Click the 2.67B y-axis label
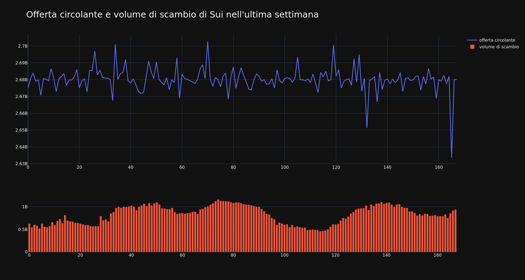This screenshot has height=280, width=525. click(x=21, y=97)
